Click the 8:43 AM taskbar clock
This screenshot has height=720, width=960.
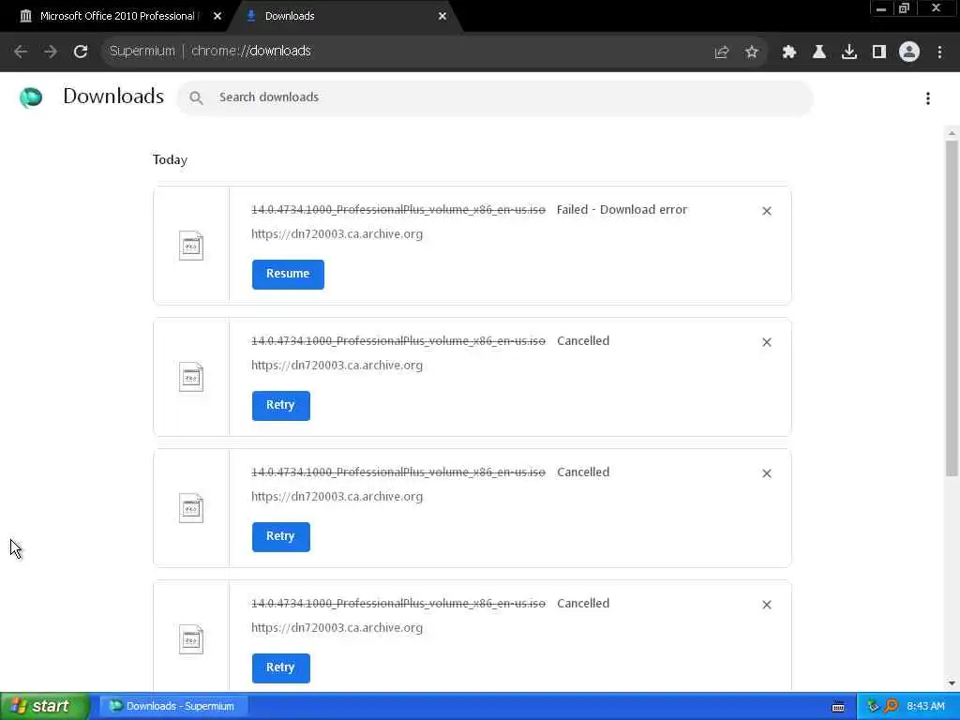925,707
